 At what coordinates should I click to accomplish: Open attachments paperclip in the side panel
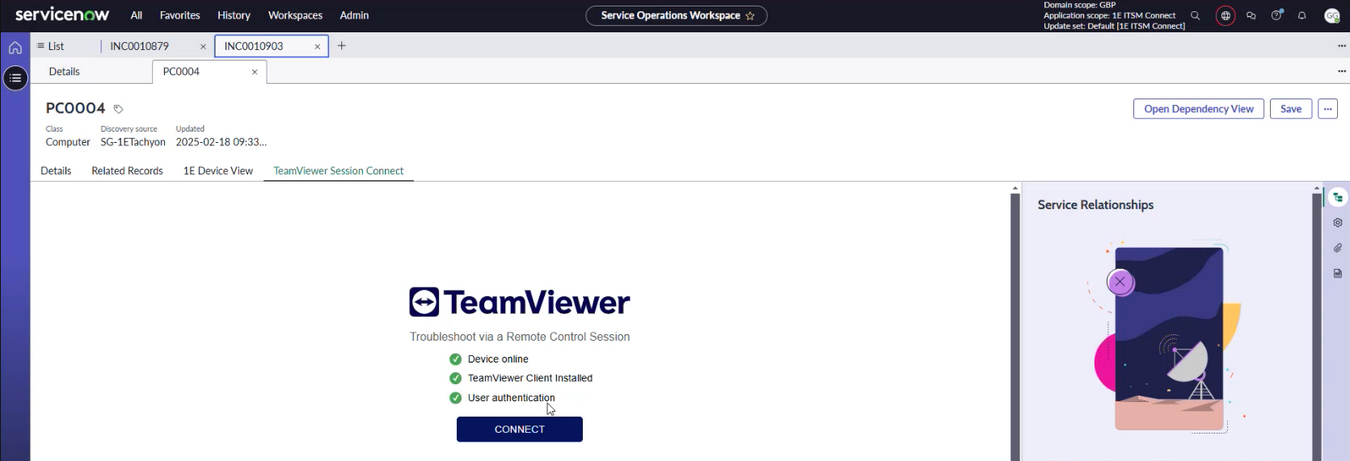(1338, 248)
